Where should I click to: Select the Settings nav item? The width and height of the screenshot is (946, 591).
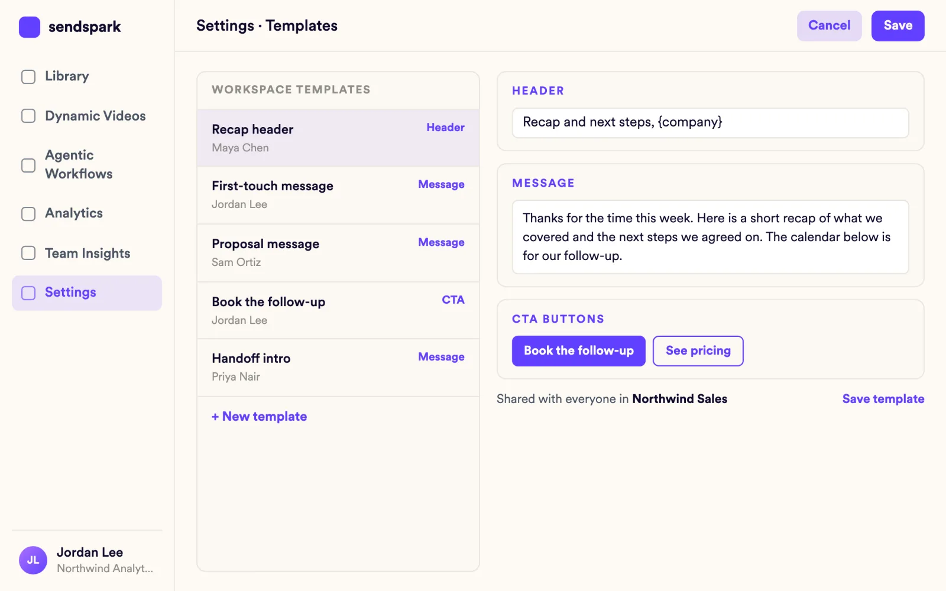point(87,293)
